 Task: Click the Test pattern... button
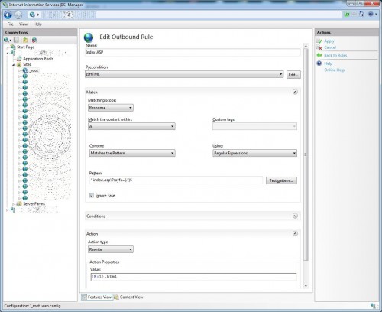pyautogui.click(x=281, y=180)
